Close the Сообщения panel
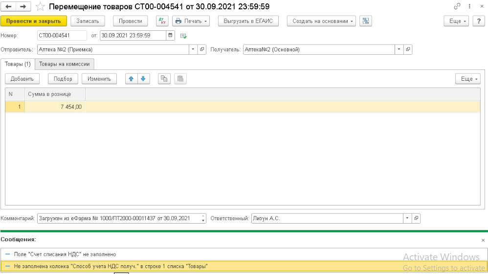This screenshot has height=274, width=488. click(x=483, y=240)
